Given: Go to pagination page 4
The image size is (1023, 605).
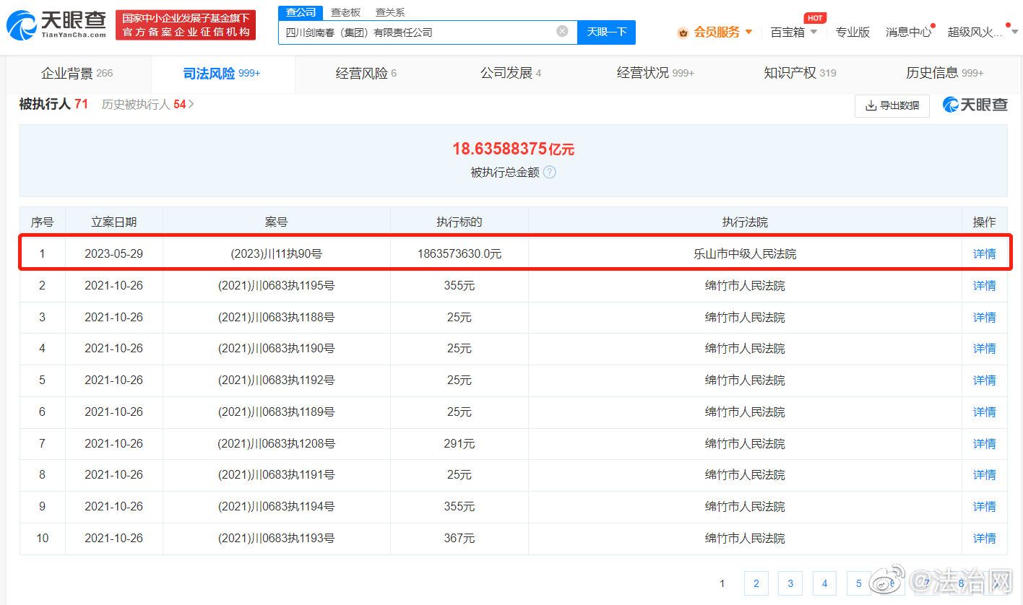Looking at the screenshot, I should tap(824, 583).
